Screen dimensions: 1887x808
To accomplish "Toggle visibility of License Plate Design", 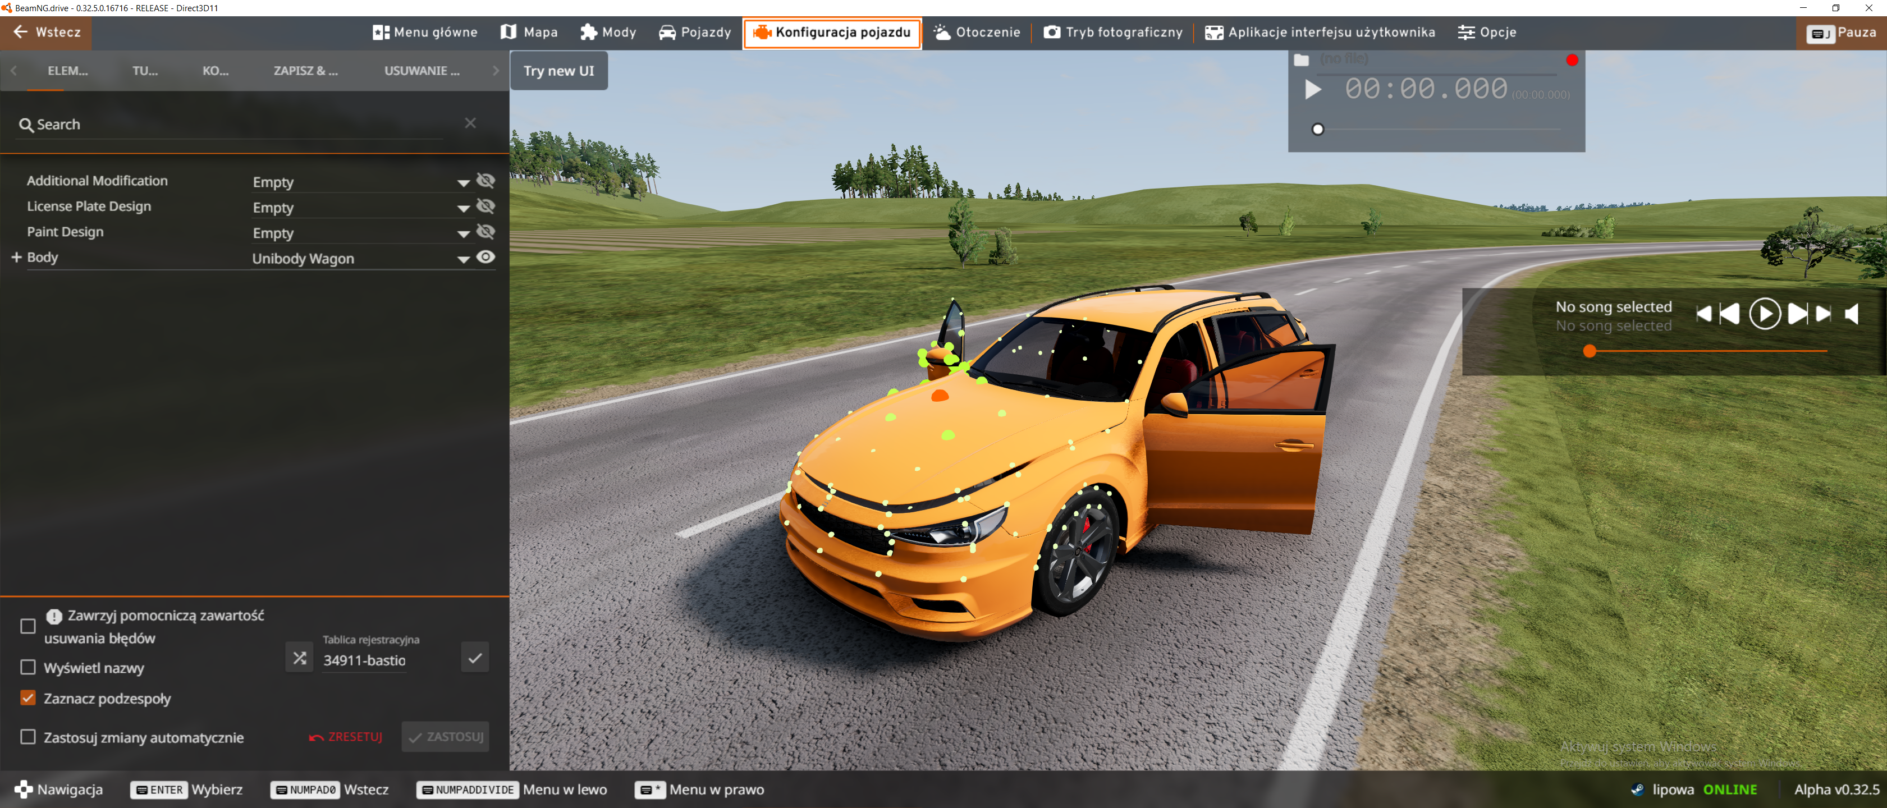I will (486, 206).
